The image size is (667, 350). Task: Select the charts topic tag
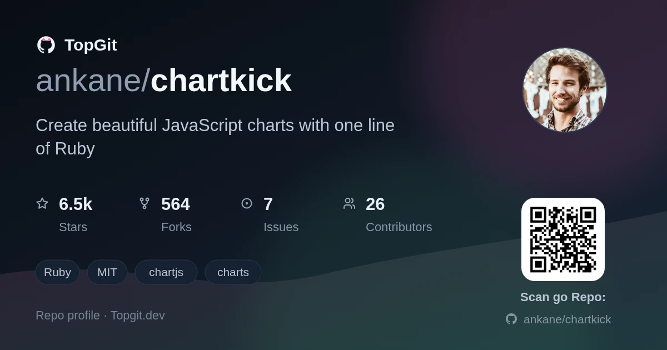(x=233, y=272)
